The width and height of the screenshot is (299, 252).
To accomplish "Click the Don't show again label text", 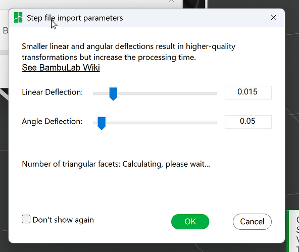I will click(x=63, y=220).
